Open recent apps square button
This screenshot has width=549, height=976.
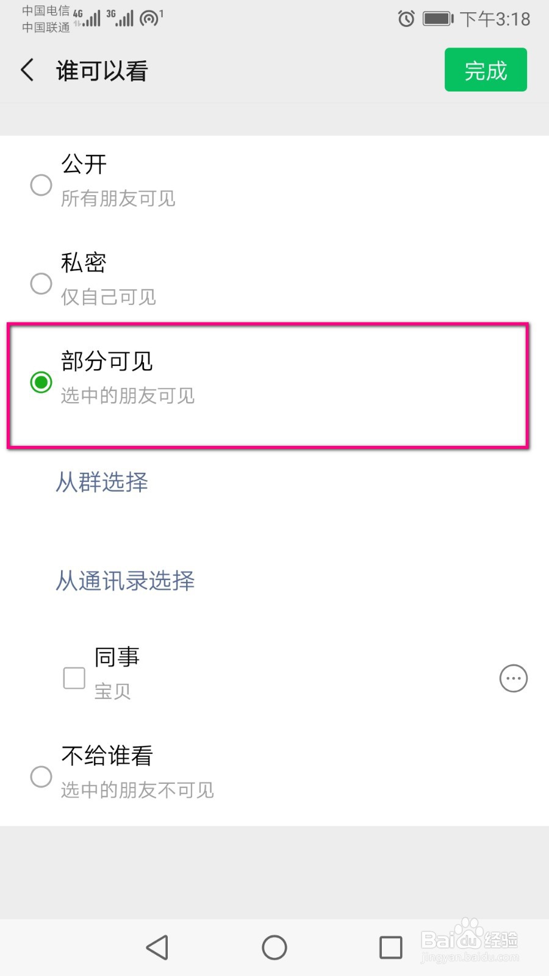tap(391, 947)
